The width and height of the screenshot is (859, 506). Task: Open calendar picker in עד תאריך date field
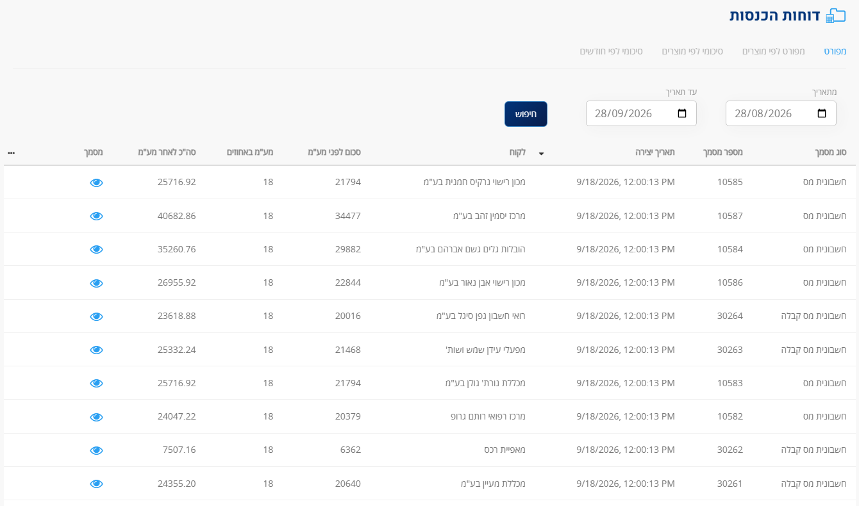pyautogui.click(x=682, y=113)
